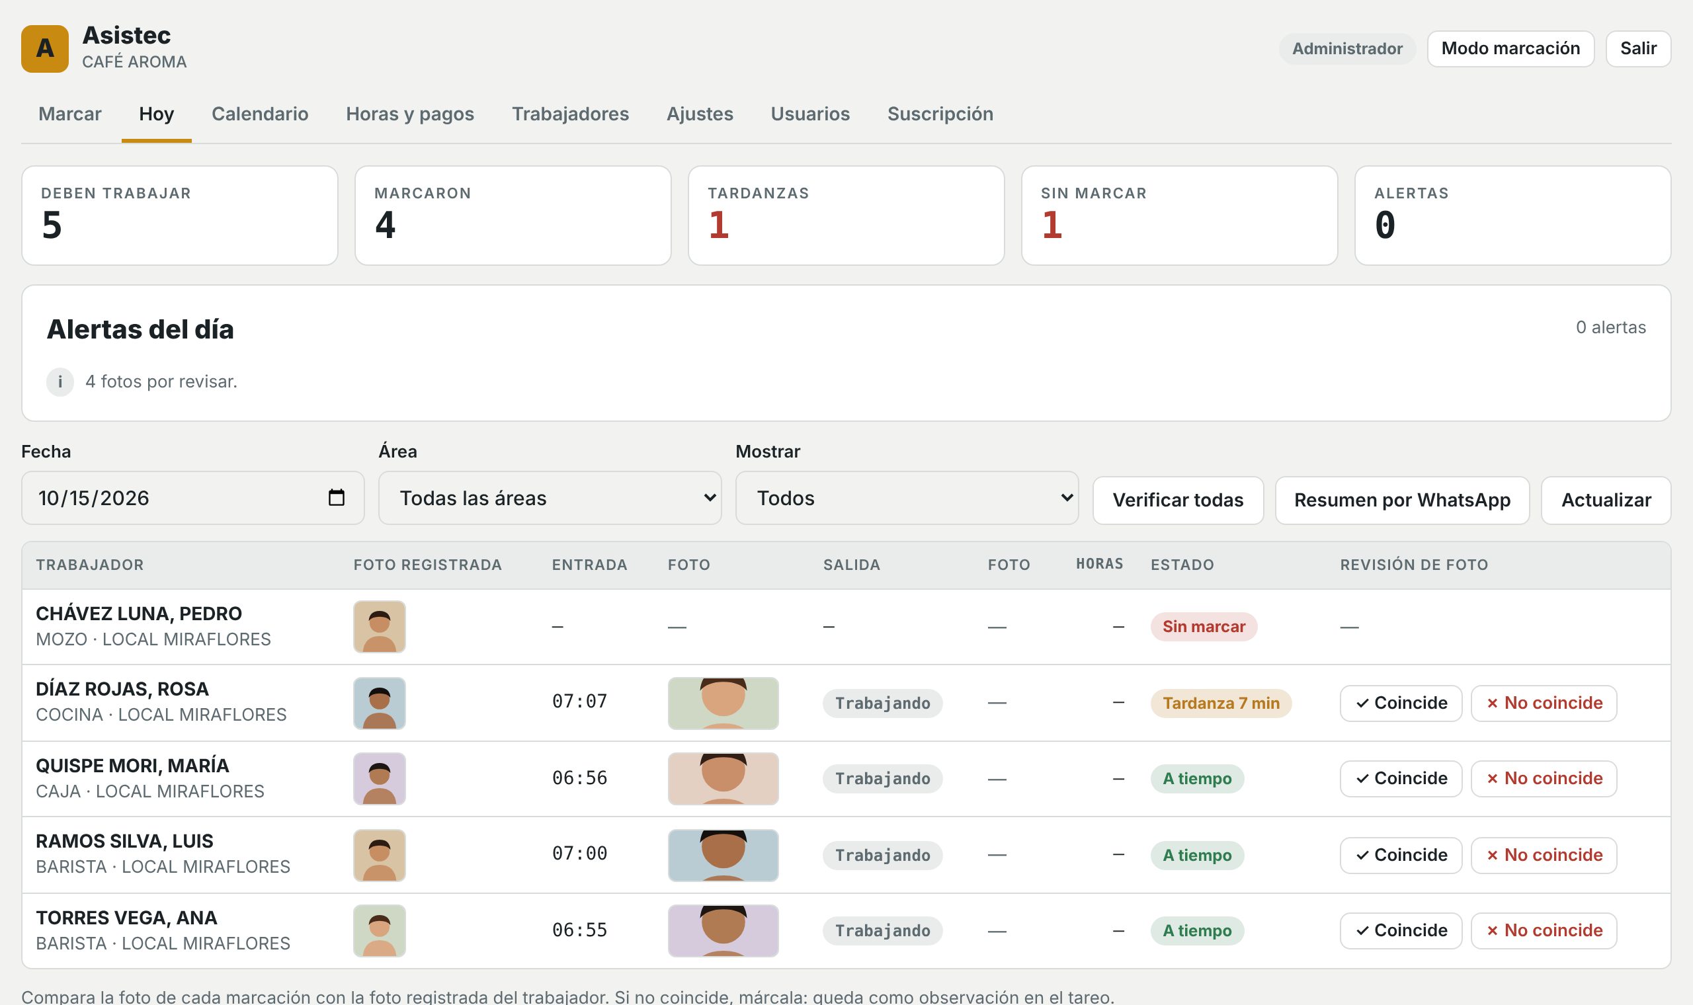View Luis Ramos Silva's registered photo
Viewport: 1693px width, 1005px height.
tap(379, 856)
